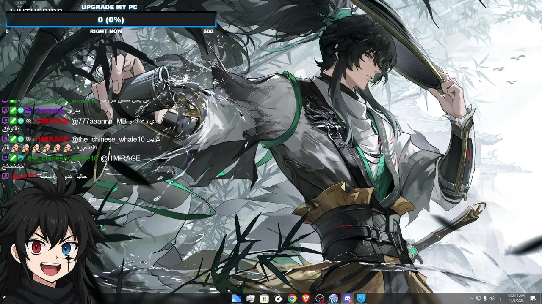Launch Brave browser from the taskbar
The height and width of the screenshot is (304, 542).
click(306, 299)
